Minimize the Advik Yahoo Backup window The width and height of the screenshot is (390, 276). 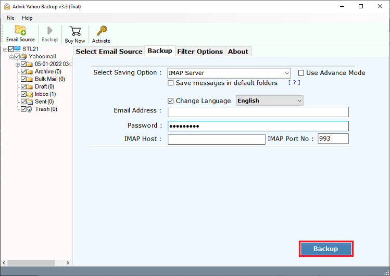tap(342, 6)
